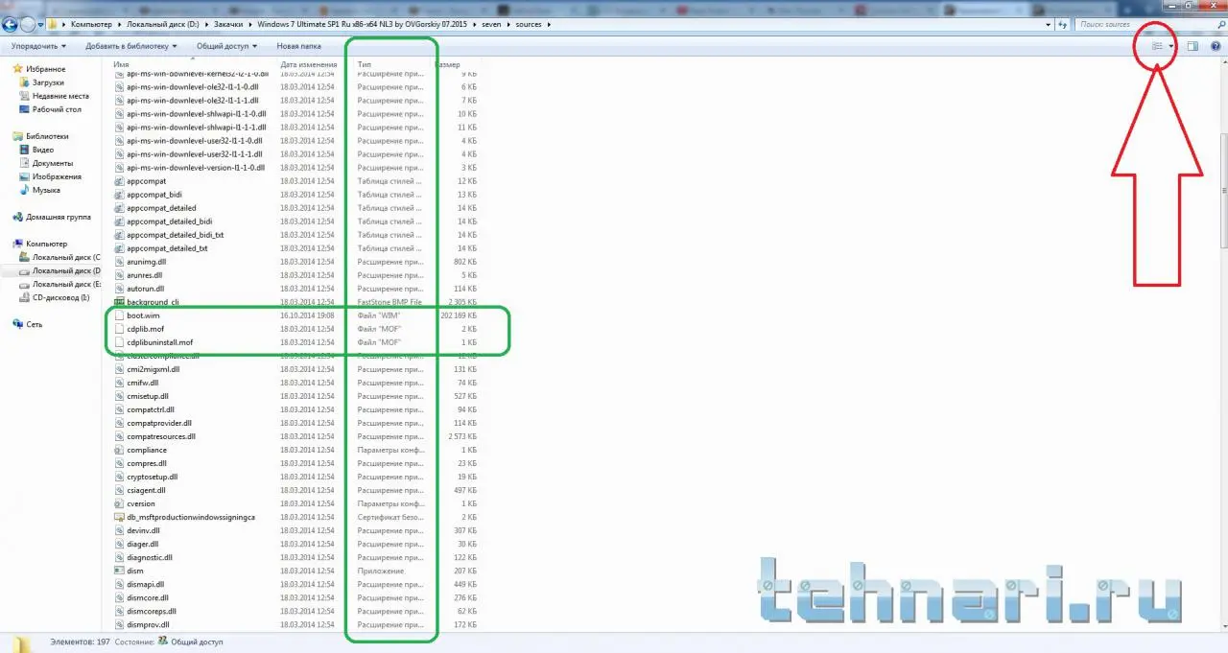Select the cmisetup.dll file icon
The width and height of the screenshot is (1228, 653).
pyautogui.click(x=119, y=396)
